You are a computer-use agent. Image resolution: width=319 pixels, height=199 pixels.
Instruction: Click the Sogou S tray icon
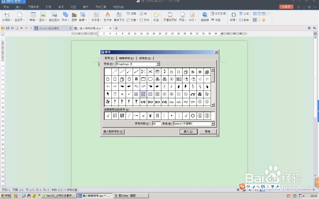pos(288,196)
